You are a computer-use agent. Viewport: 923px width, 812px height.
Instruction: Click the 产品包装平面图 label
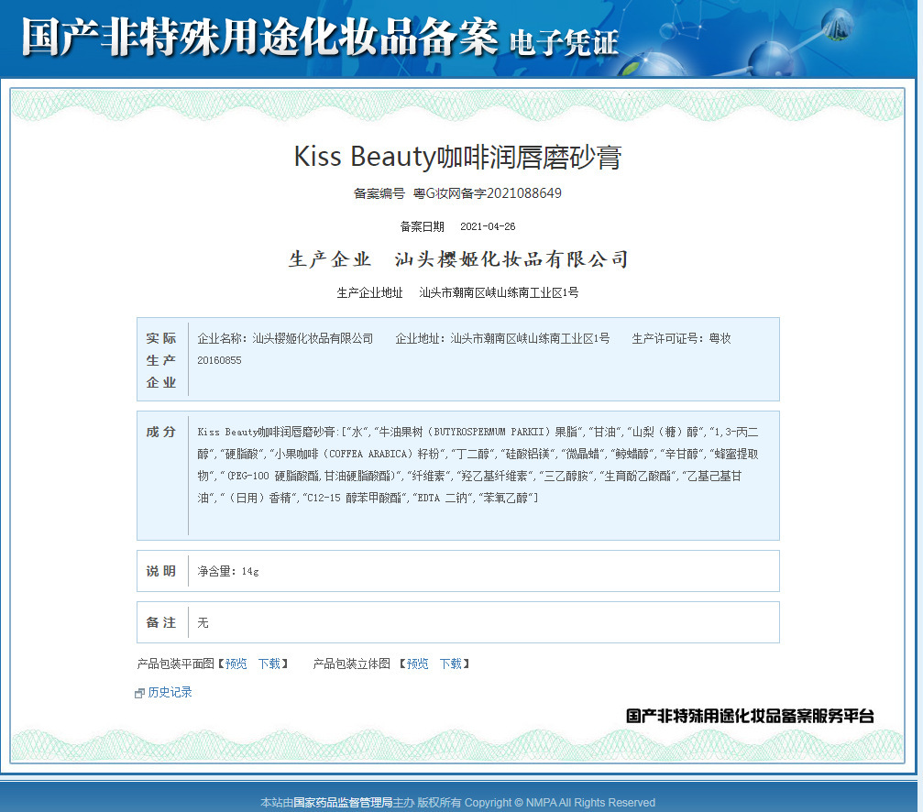[175, 664]
